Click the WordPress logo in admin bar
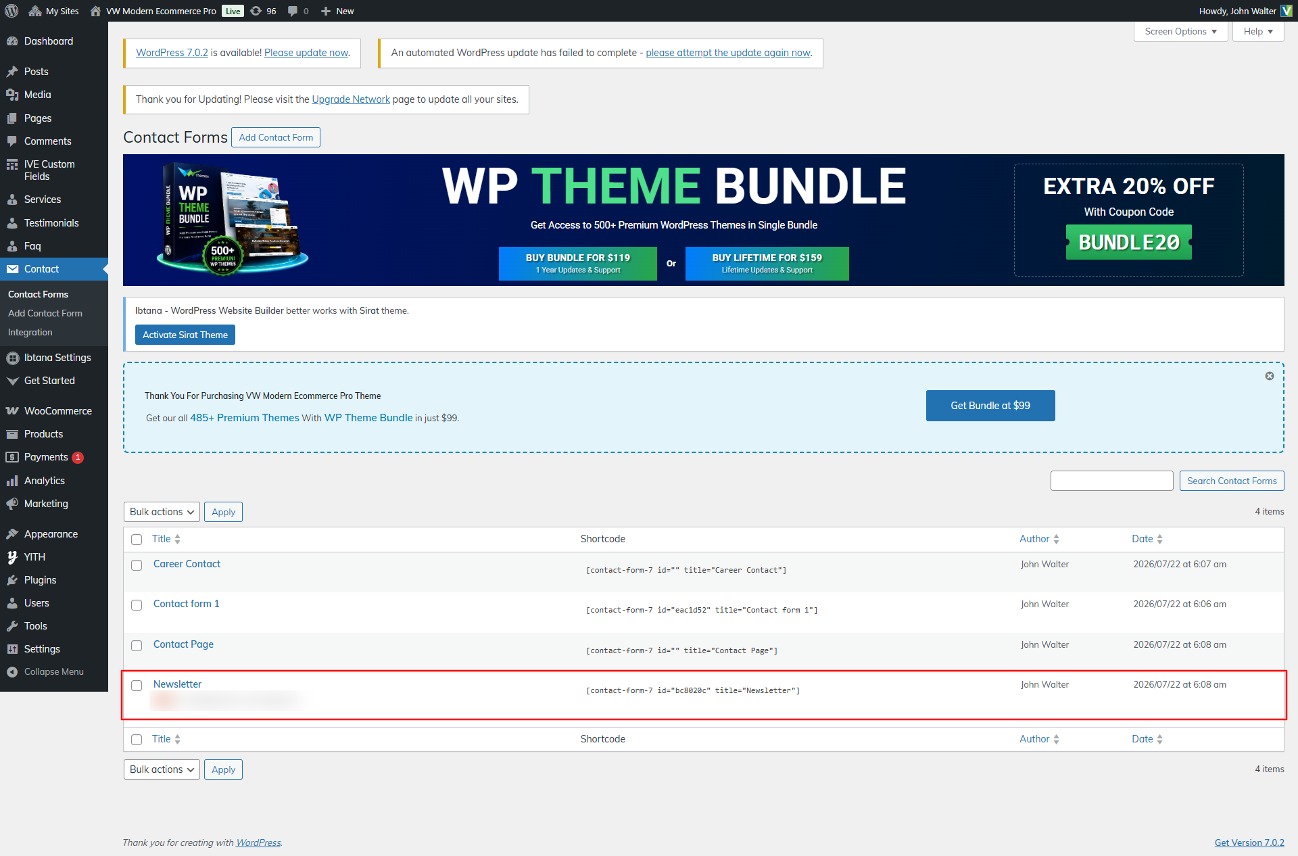 [x=11, y=11]
